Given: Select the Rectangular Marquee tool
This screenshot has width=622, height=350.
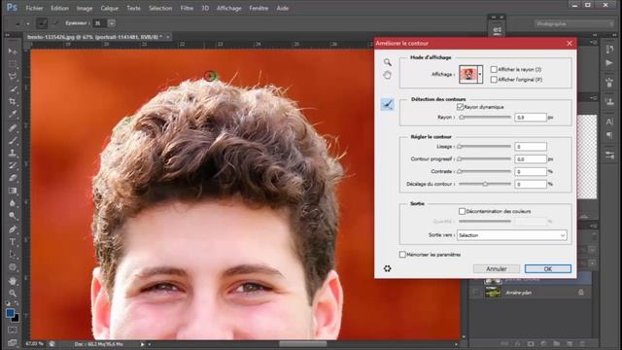Looking at the screenshot, I should click(13, 64).
